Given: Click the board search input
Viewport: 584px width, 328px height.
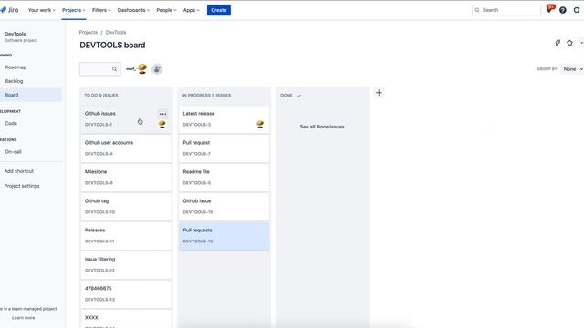Looking at the screenshot, I should click(x=99, y=69).
